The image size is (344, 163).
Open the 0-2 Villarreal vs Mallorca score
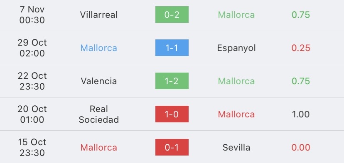[172, 15]
